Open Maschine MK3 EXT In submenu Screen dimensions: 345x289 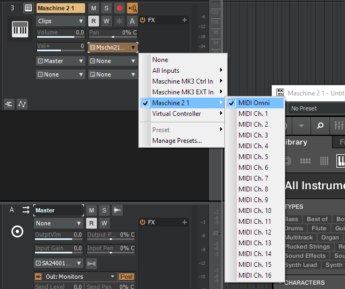pos(182,92)
